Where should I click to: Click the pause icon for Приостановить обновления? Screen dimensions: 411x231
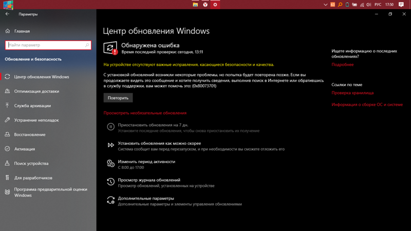coord(110,127)
